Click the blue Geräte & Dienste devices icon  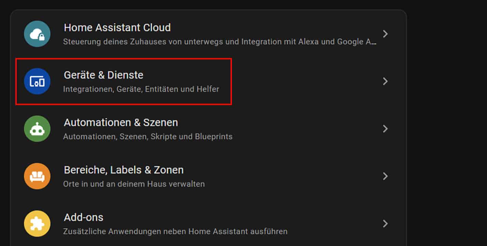tap(37, 81)
